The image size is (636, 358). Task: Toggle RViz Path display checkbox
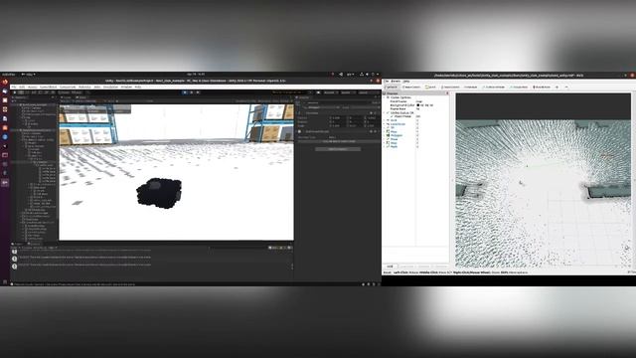[x=417, y=146]
